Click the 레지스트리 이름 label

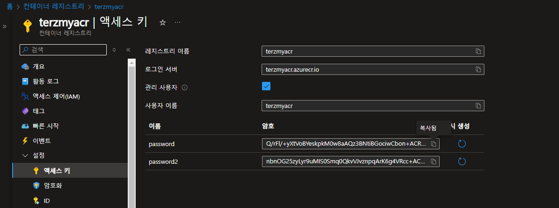point(167,51)
